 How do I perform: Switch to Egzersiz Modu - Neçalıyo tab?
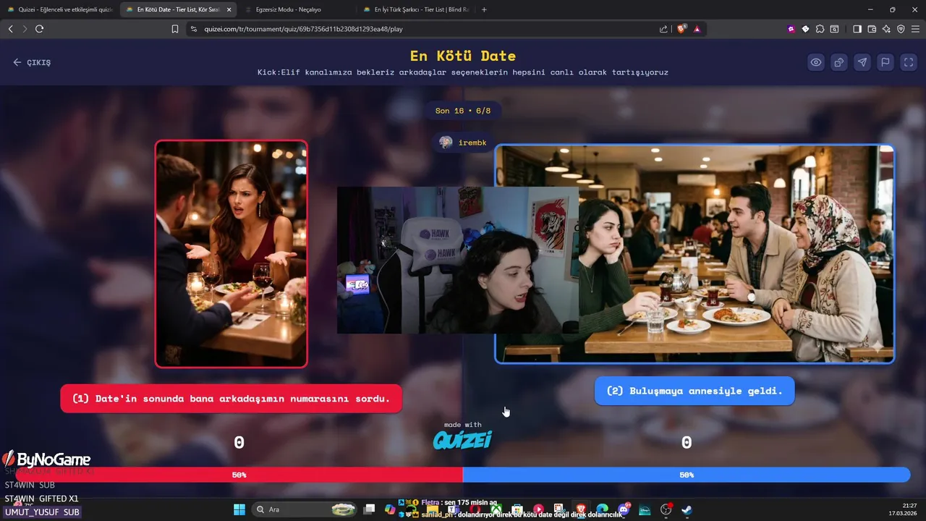pos(294,9)
